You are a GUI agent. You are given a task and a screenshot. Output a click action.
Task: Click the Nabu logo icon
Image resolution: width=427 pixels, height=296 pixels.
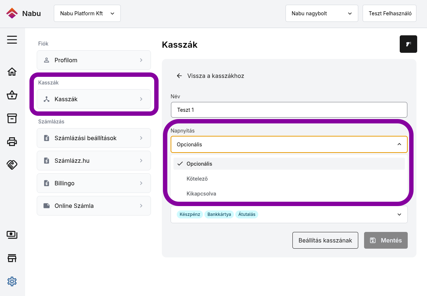tap(12, 13)
